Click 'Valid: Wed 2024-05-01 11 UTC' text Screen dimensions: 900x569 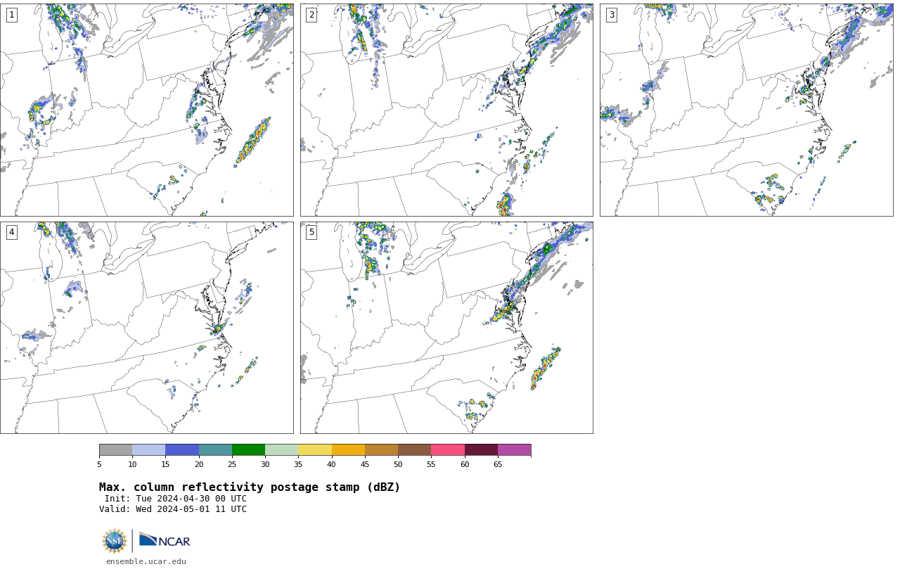pos(173,509)
